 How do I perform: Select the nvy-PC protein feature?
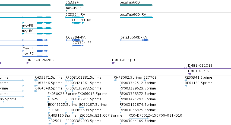click(x=35, y=56)
